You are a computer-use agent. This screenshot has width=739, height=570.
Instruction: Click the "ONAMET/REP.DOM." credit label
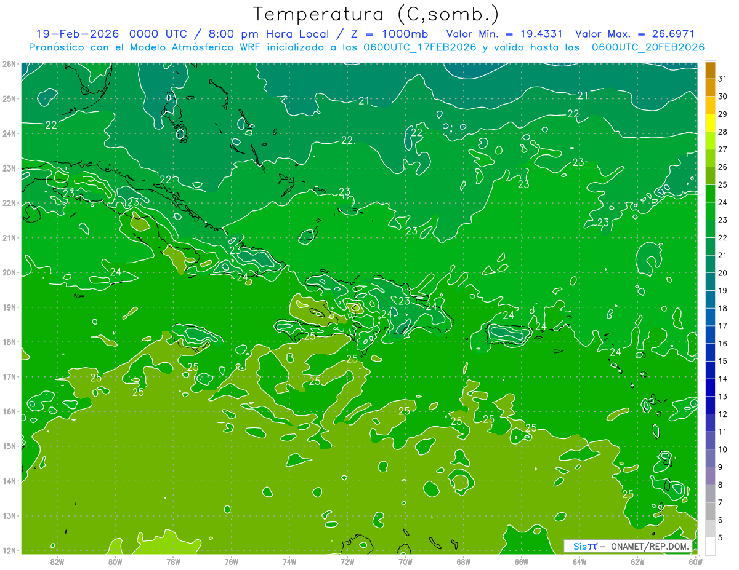coord(648,546)
